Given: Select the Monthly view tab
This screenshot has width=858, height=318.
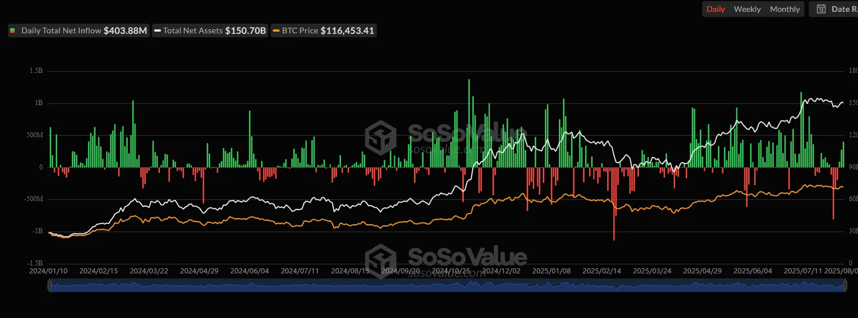Looking at the screenshot, I should click(x=785, y=9).
